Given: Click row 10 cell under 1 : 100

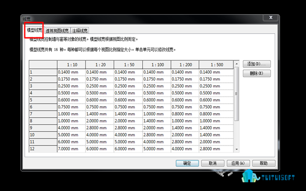Looking at the screenshot, I should coord(157,135).
